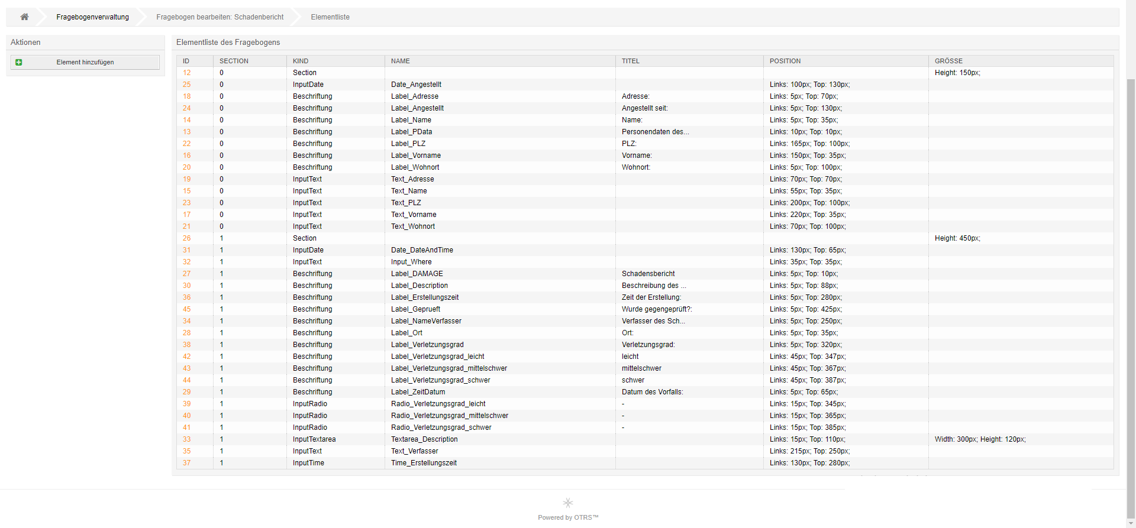Click the InputTextarea kind cell
This screenshot has height=528, width=1136.
335,439
